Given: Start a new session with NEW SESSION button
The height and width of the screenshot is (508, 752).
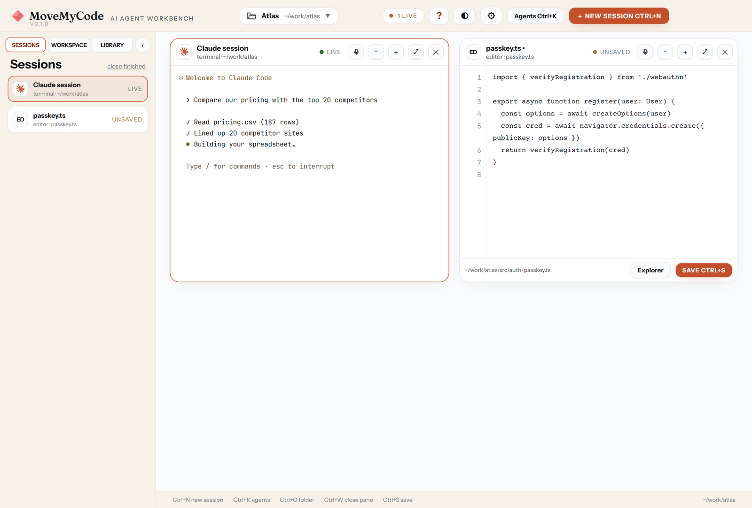Looking at the screenshot, I should pos(619,16).
